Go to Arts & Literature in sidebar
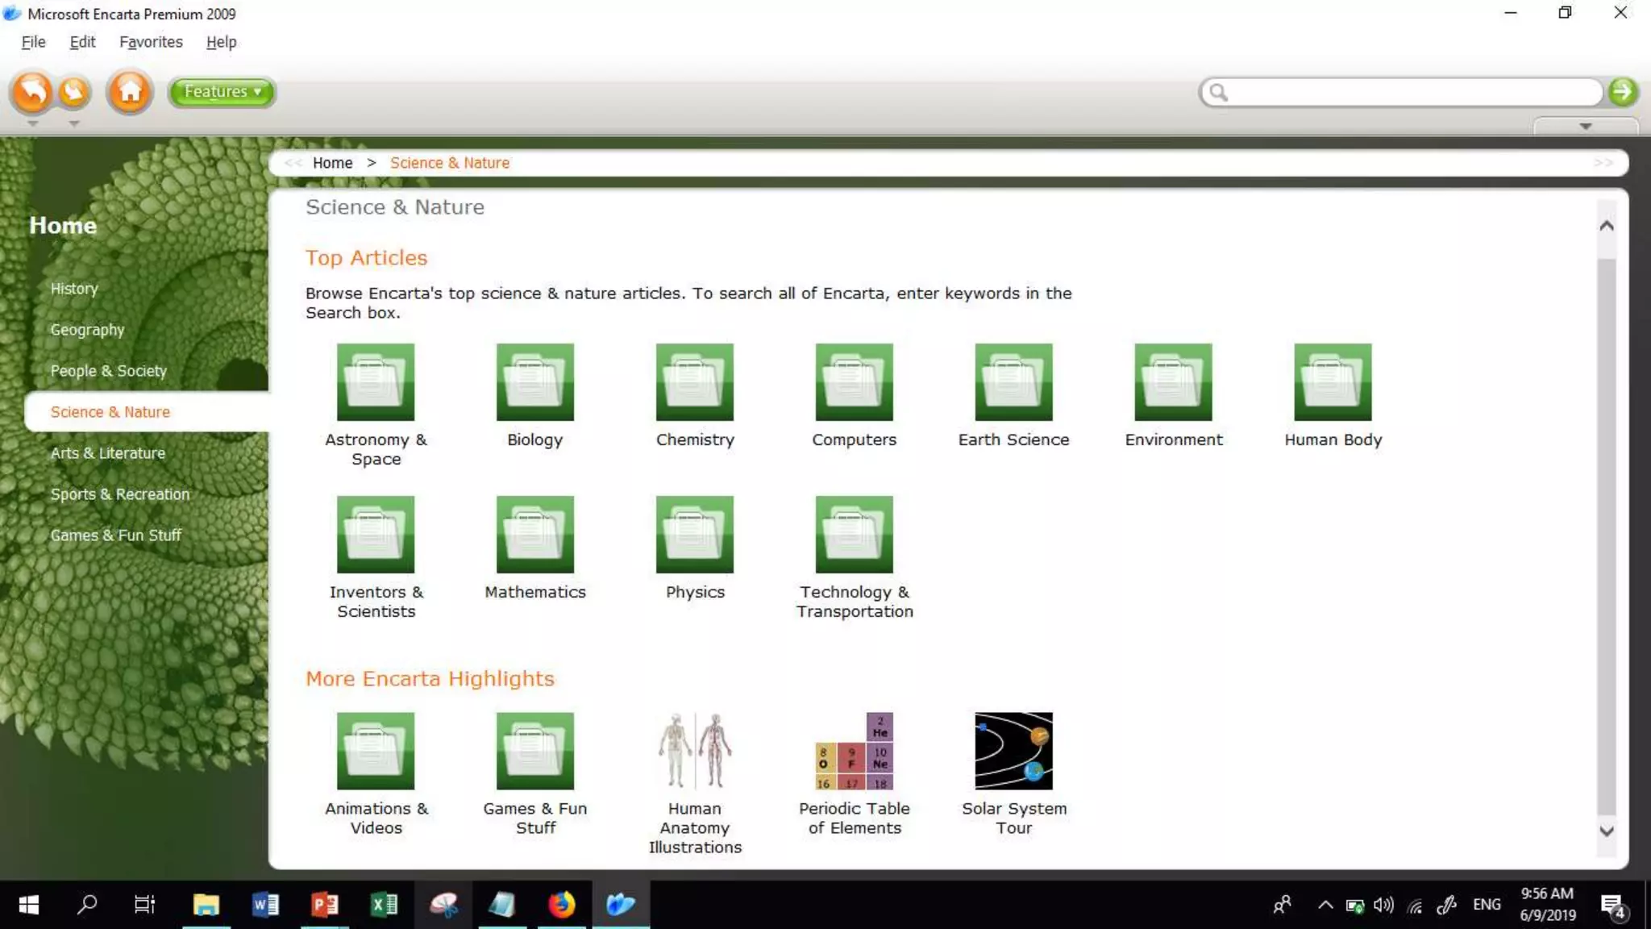The width and height of the screenshot is (1651, 929). (x=108, y=453)
